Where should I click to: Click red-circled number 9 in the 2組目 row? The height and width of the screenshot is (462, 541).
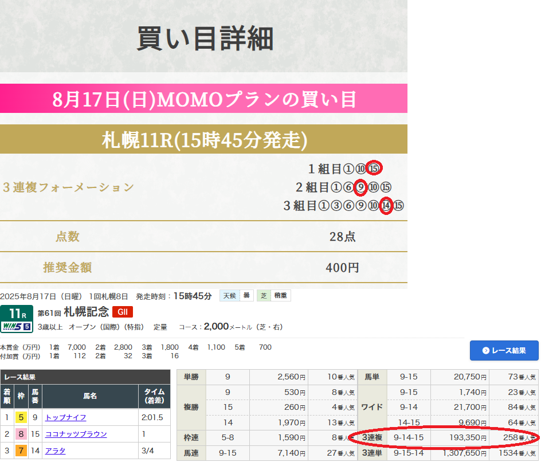[x=360, y=187]
